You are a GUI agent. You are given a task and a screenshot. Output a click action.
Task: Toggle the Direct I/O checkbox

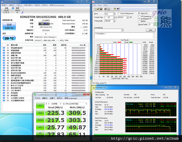(139, 13)
